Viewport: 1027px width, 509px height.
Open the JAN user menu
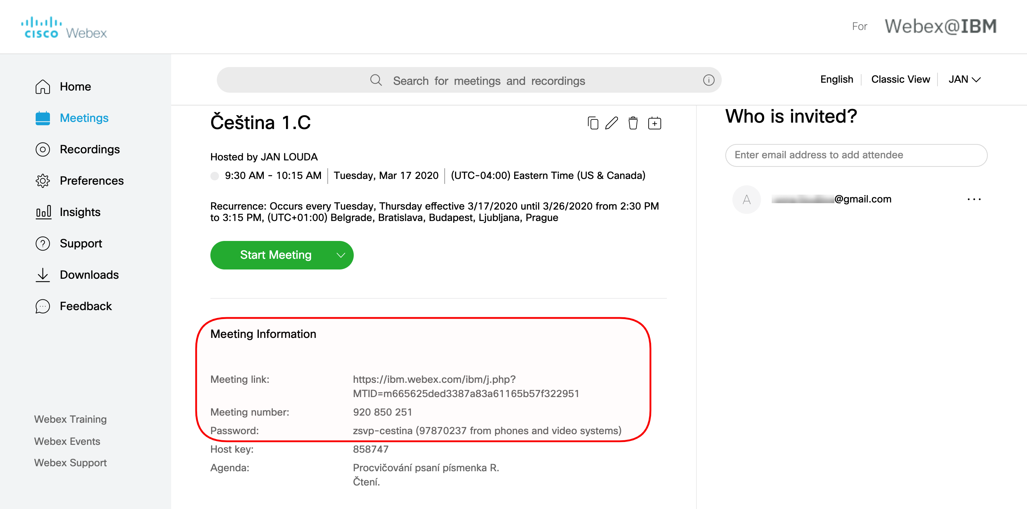point(964,79)
